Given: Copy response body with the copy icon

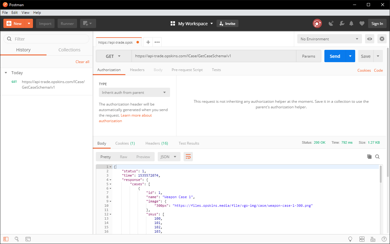Looking at the screenshot, I should pos(369,157).
